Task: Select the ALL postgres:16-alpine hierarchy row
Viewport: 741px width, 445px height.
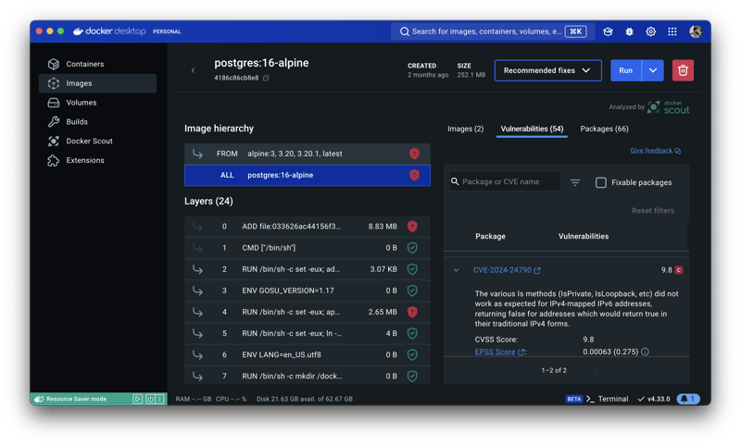Action: coord(308,175)
